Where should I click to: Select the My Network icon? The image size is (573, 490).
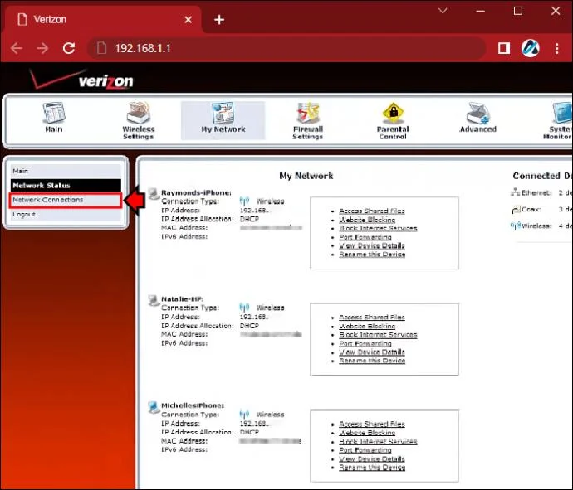tap(223, 113)
